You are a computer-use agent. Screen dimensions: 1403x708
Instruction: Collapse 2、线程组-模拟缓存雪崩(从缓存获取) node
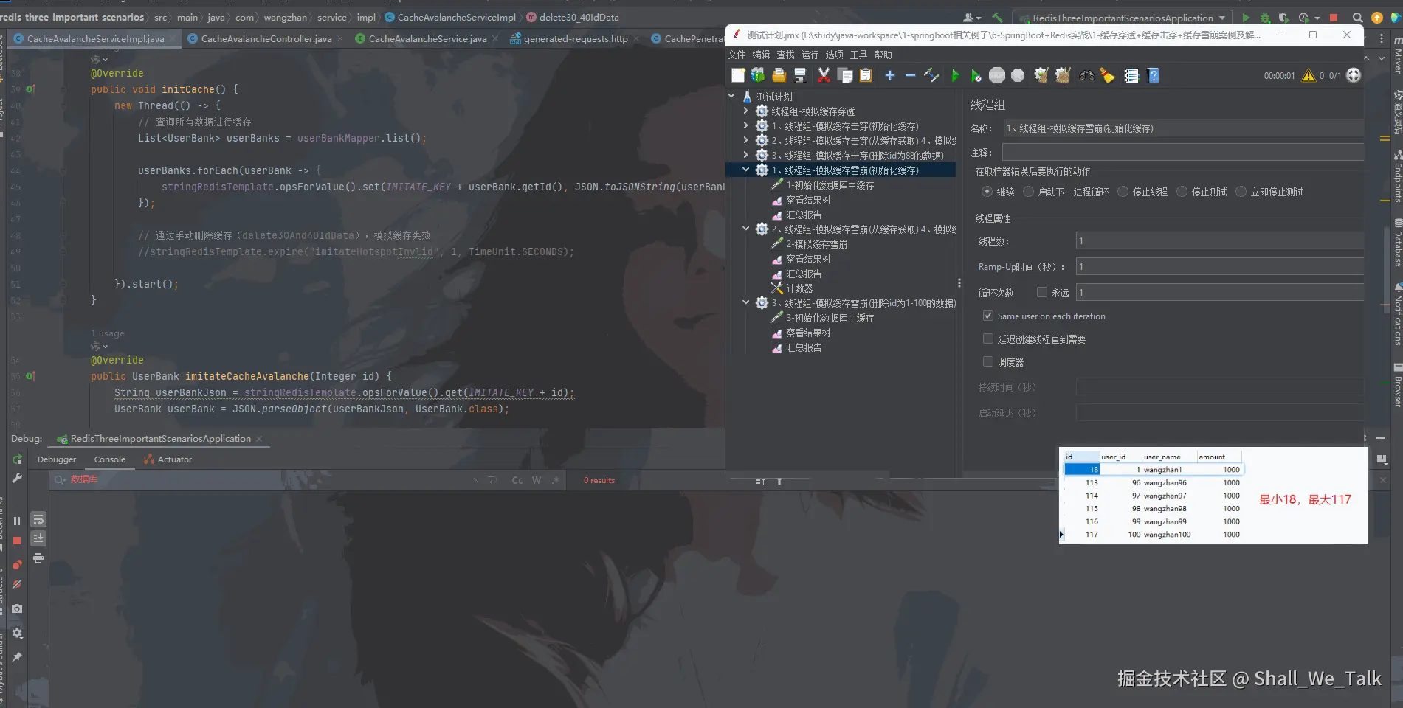click(745, 229)
